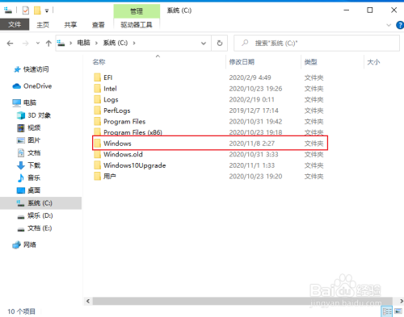Open 快速访问 in navigation pane

36,69
